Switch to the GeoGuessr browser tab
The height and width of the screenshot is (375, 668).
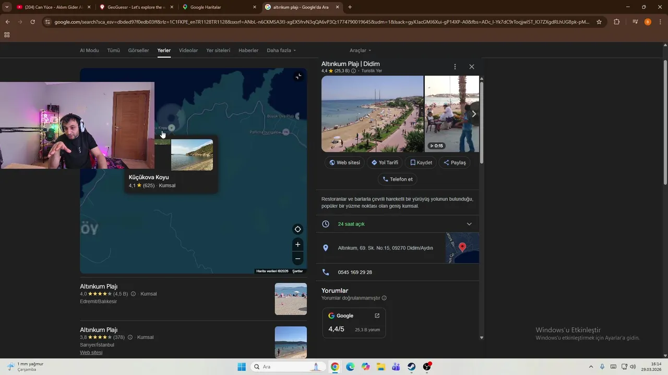pos(136,7)
